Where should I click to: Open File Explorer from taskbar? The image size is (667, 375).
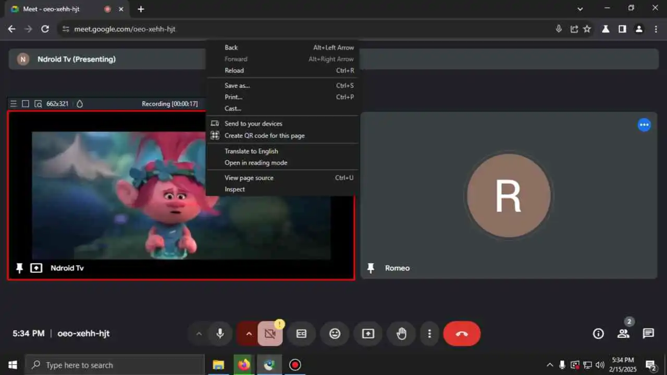pos(218,365)
